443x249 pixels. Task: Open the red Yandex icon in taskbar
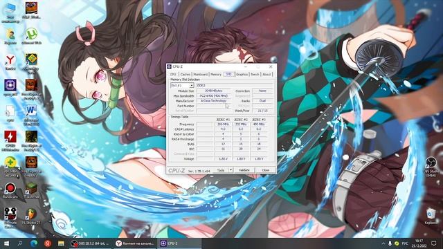(48, 243)
